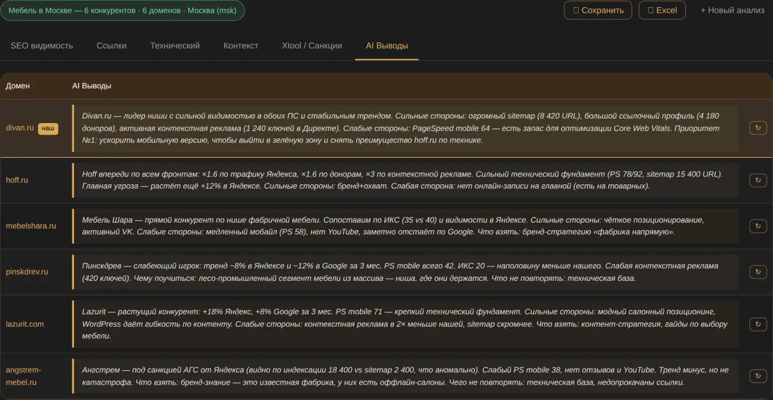Click the lazurit.com domain link
The width and height of the screenshot is (773, 400).
click(25, 324)
